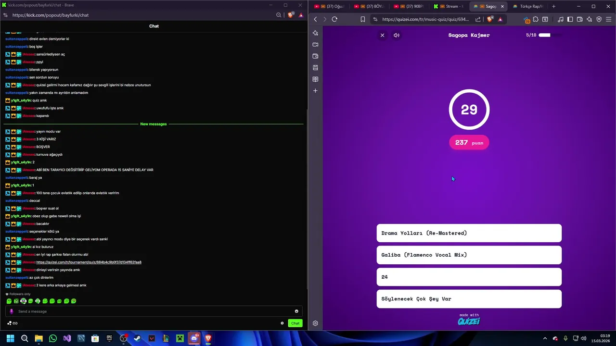Open wallet icon in the vertical sidebar

pyautogui.click(x=315, y=56)
